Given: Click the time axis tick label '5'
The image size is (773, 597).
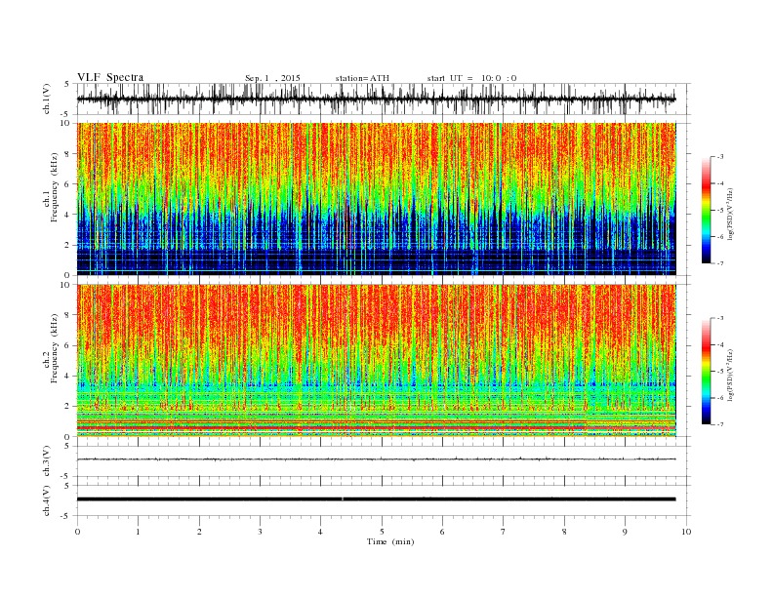Looking at the screenshot, I should click(x=382, y=532).
